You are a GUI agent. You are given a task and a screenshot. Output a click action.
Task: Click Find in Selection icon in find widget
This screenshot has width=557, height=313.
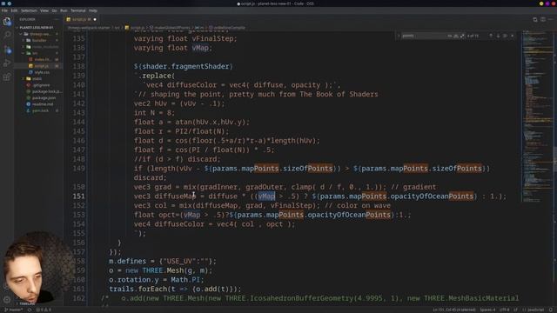(505, 36)
